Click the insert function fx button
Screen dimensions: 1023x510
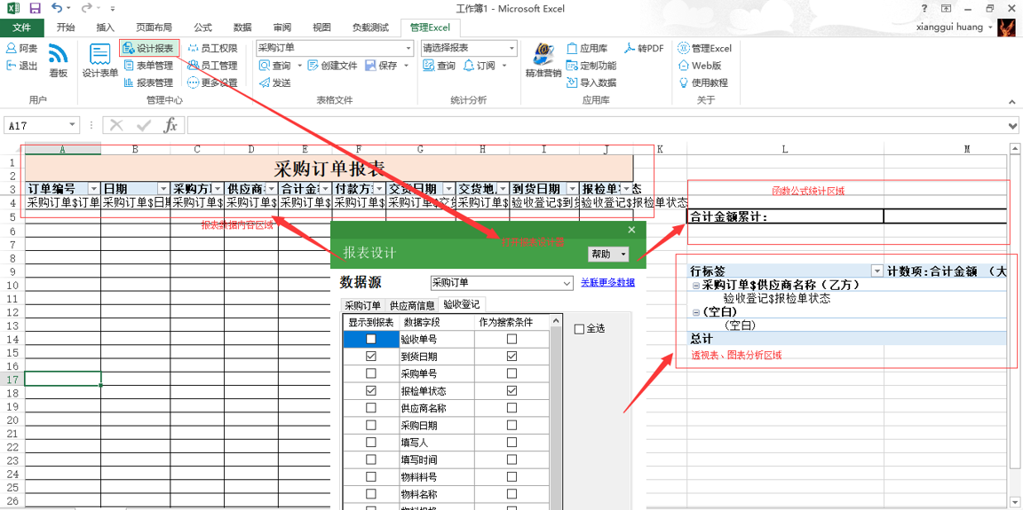coord(170,125)
